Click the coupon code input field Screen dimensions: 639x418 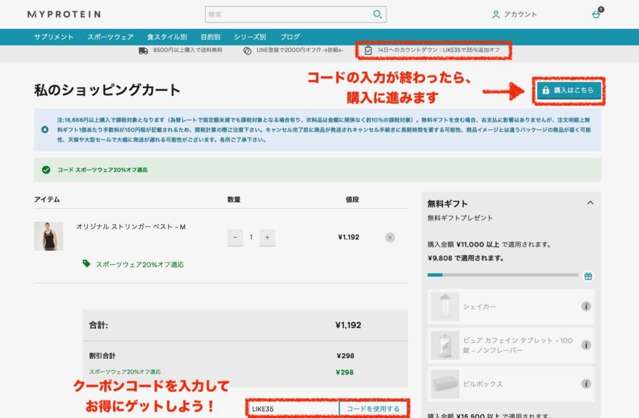293,409
